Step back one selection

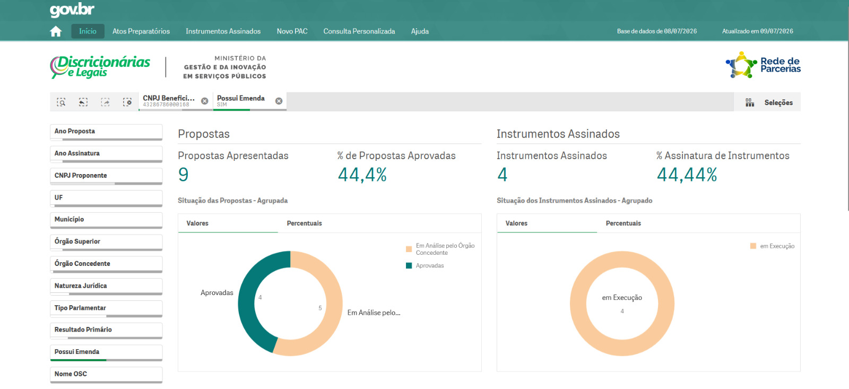pos(83,102)
